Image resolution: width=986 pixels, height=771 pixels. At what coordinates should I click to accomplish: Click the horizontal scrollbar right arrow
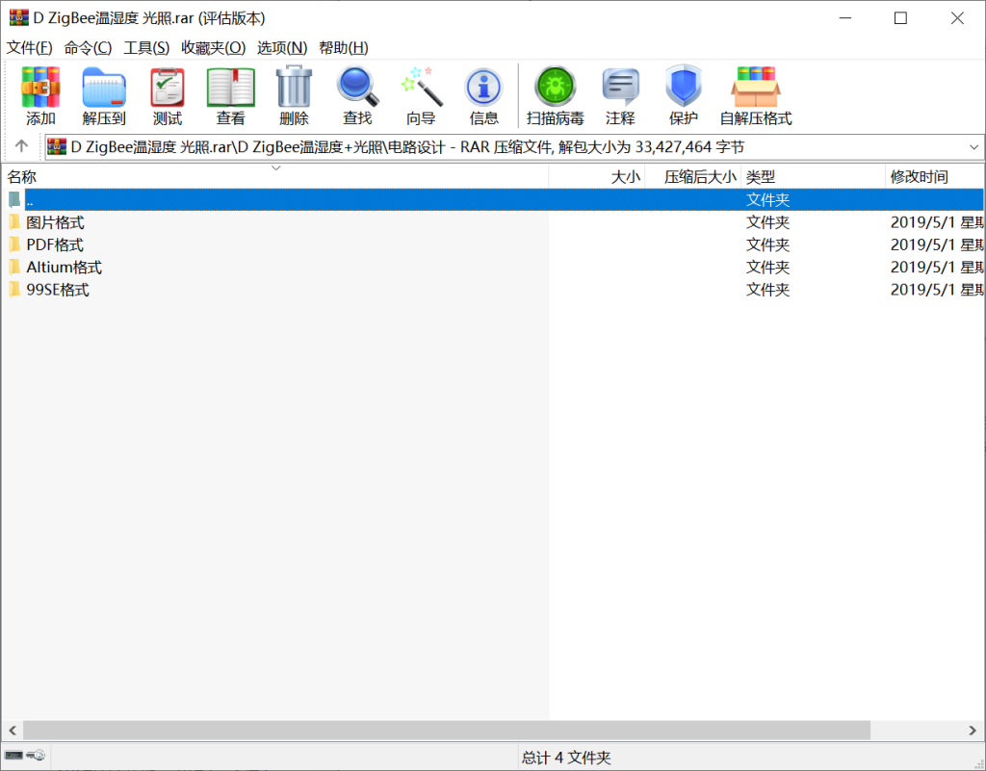975,731
